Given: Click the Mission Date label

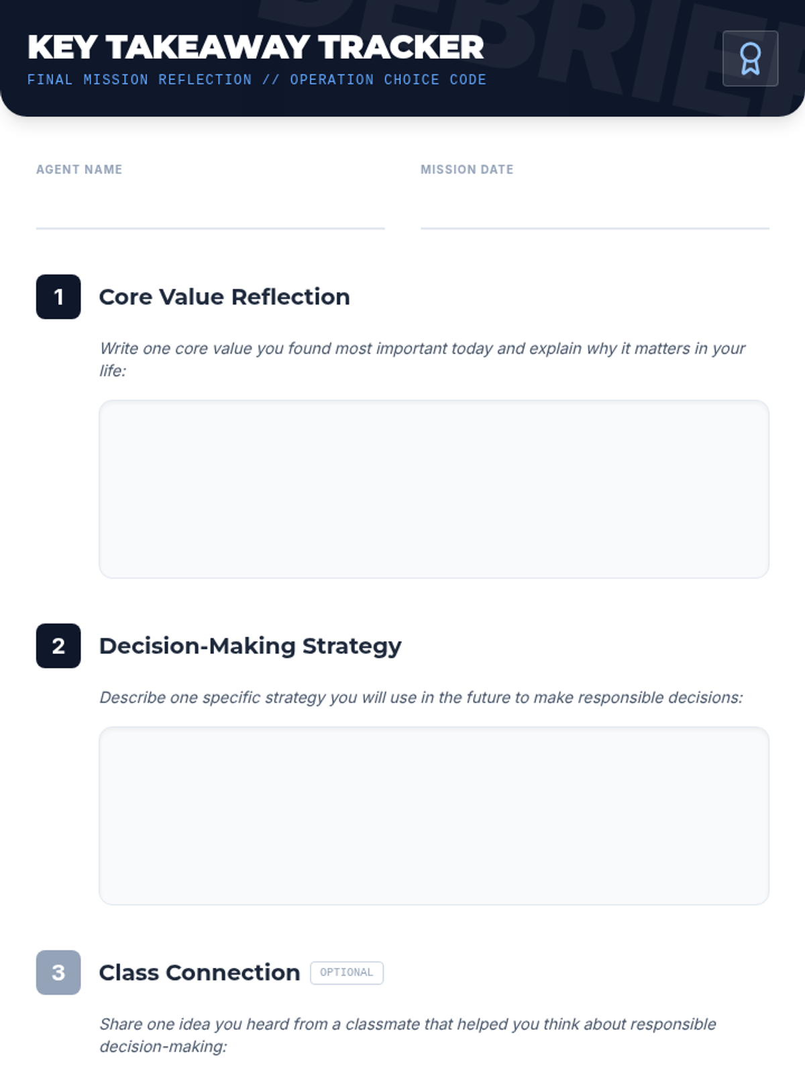Looking at the screenshot, I should point(467,170).
